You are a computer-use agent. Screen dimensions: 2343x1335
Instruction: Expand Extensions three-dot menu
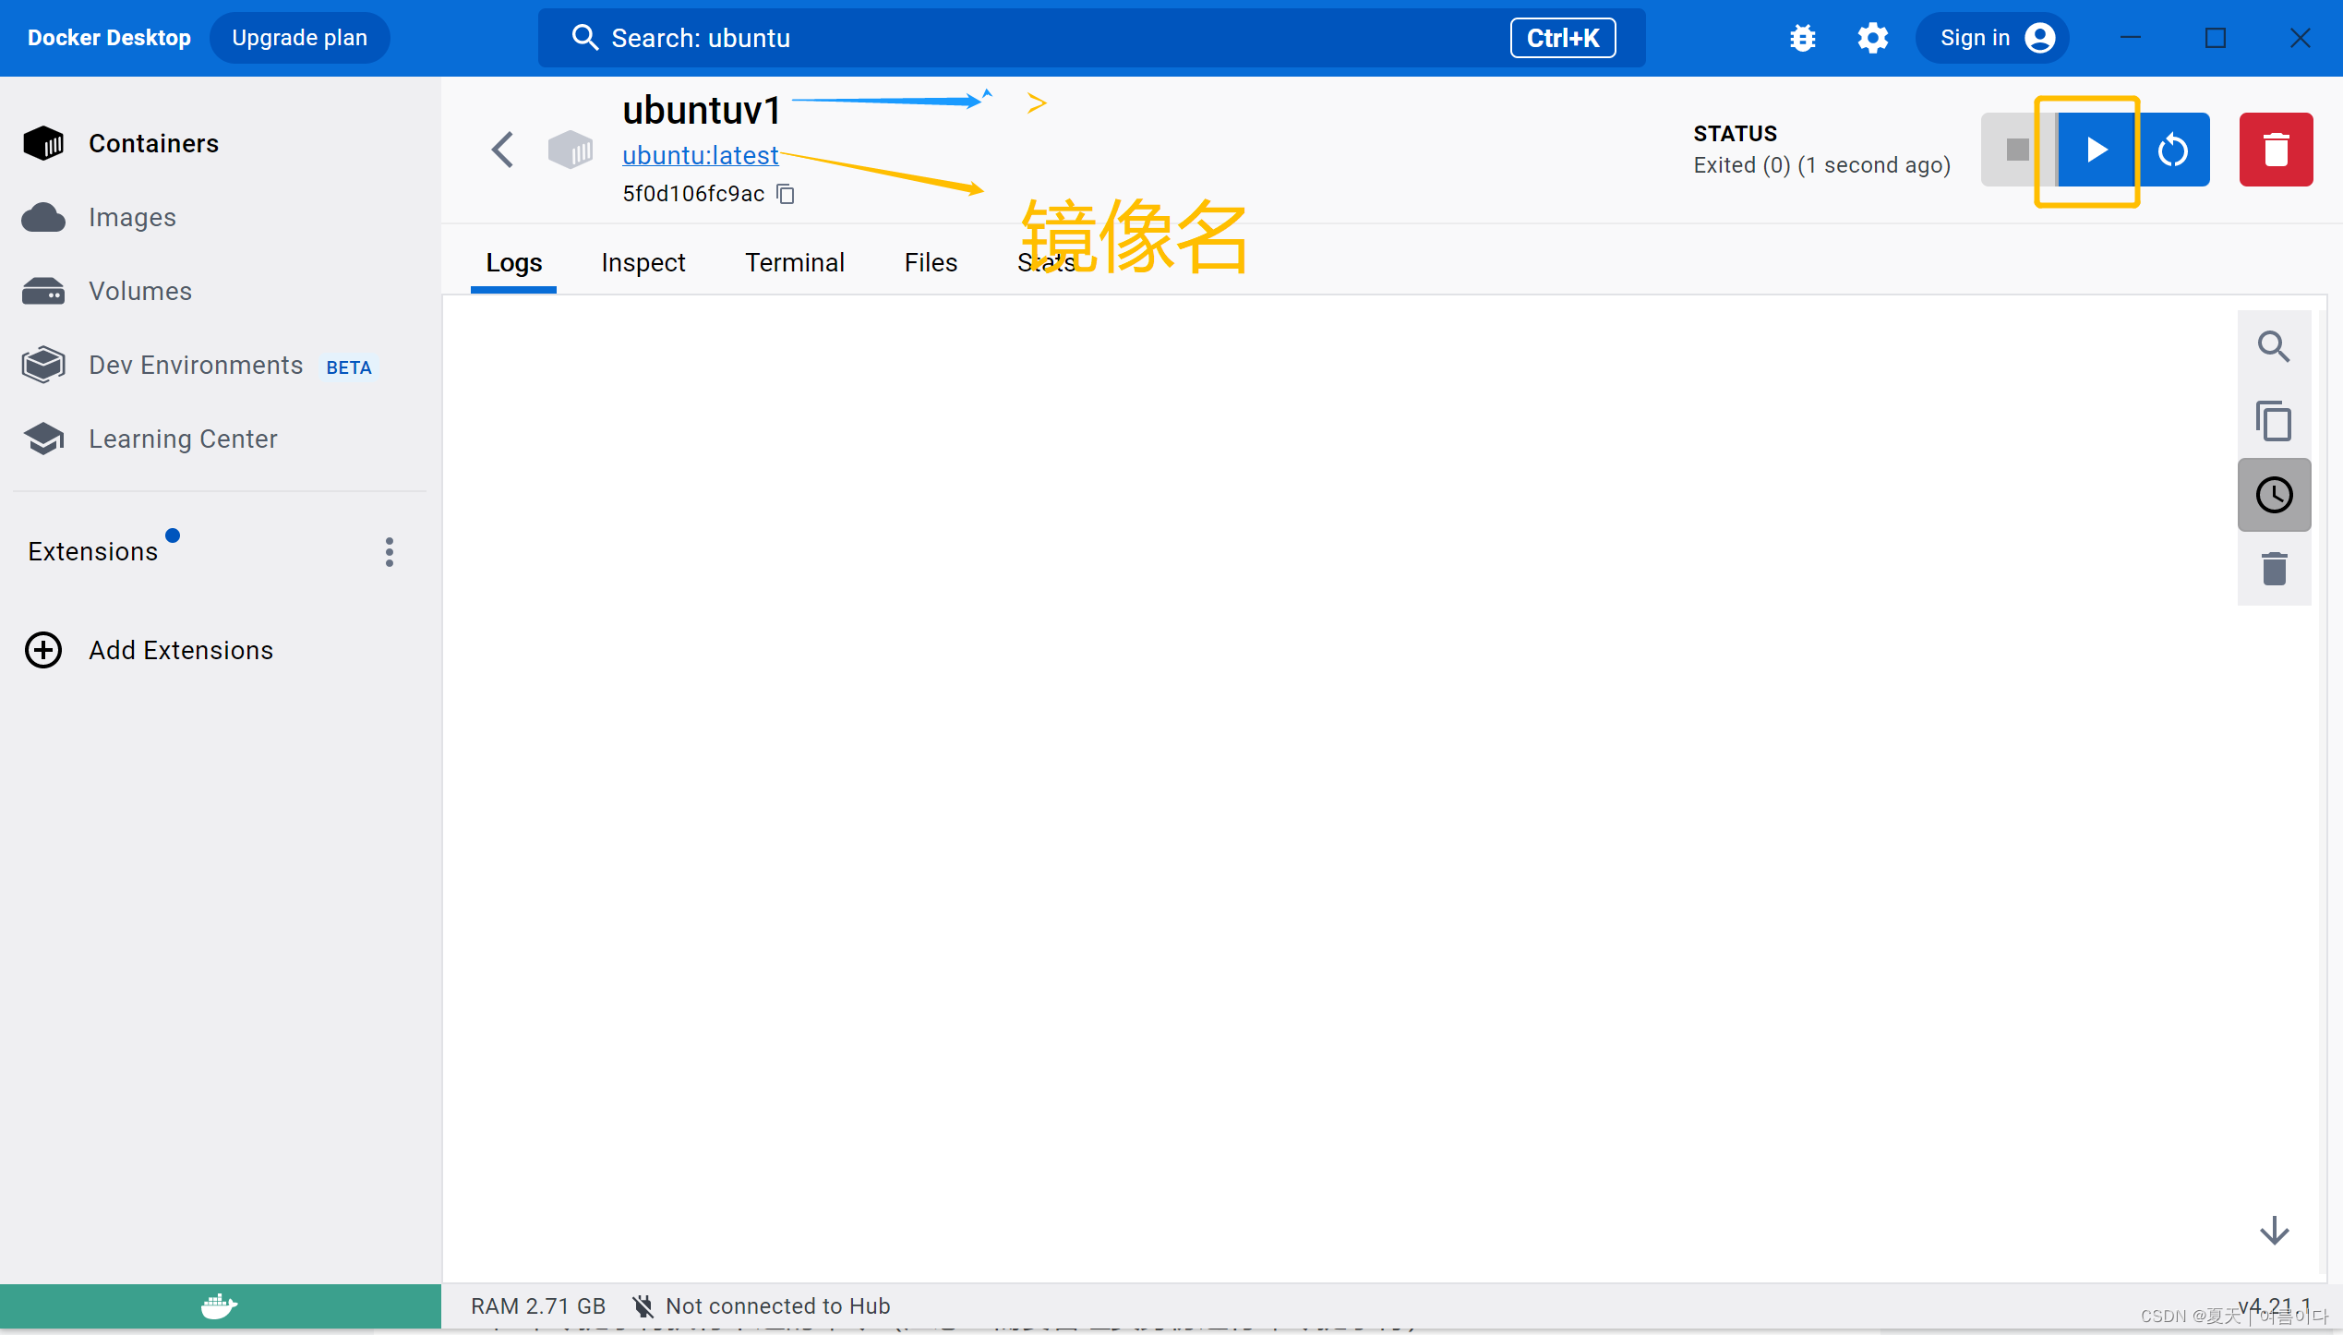[390, 552]
